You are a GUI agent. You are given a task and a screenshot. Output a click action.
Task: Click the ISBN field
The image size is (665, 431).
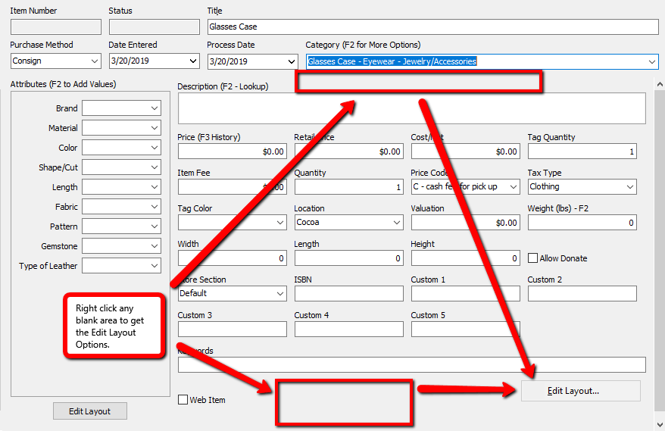[x=348, y=294]
